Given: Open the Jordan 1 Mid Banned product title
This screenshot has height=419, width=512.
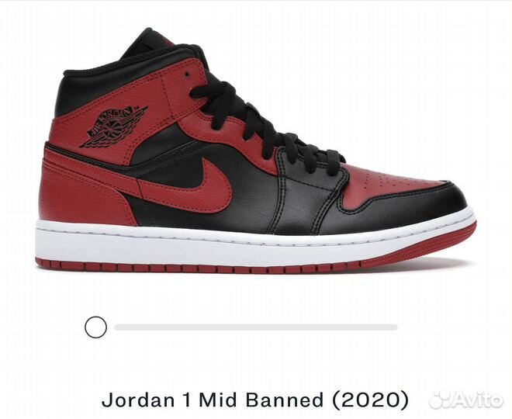Looking at the screenshot, I should pos(255,399).
